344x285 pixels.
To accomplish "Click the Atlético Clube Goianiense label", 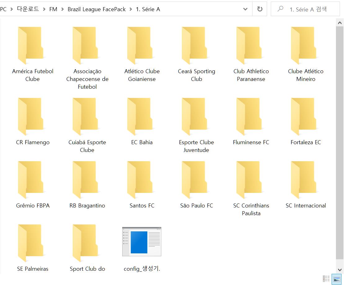I will [142, 75].
